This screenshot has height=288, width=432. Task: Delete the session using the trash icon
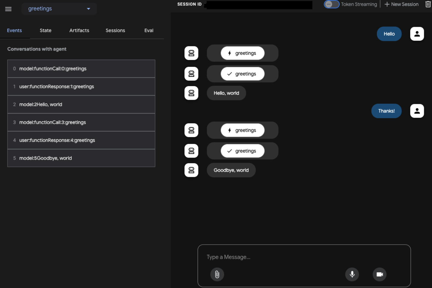point(428,4)
